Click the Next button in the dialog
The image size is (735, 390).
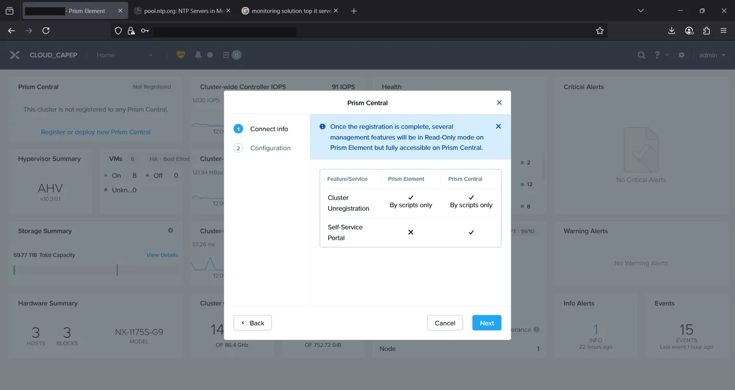pyautogui.click(x=487, y=323)
